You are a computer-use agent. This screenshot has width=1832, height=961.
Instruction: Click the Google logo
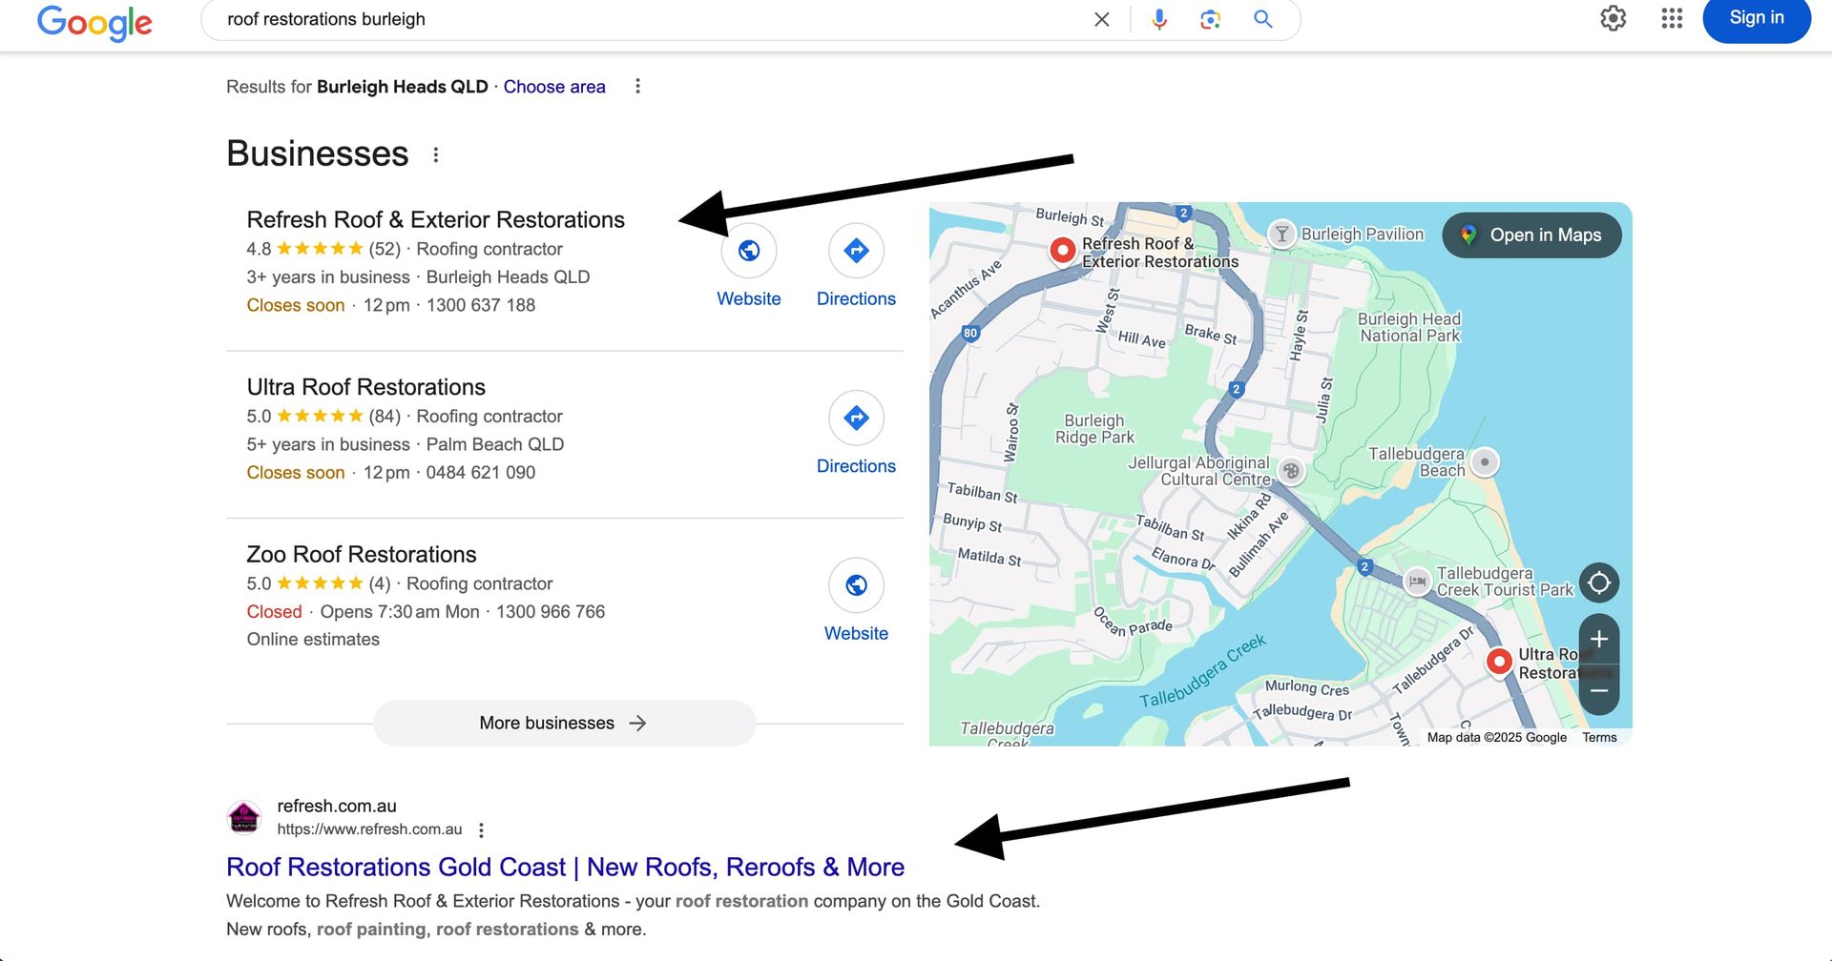coord(94,23)
